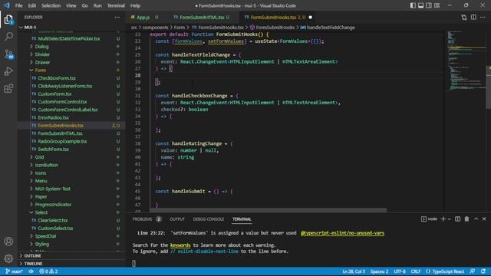Open the Accounts menu icon
This screenshot has width=491, height=276.
tap(8, 242)
